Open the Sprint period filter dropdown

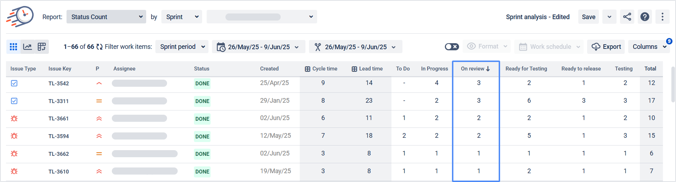point(182,47)
